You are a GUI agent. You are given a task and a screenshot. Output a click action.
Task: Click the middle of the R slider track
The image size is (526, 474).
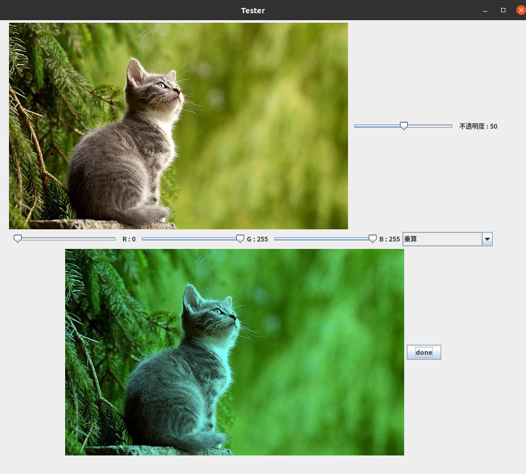pyautogui.click(x=66, y=239)
